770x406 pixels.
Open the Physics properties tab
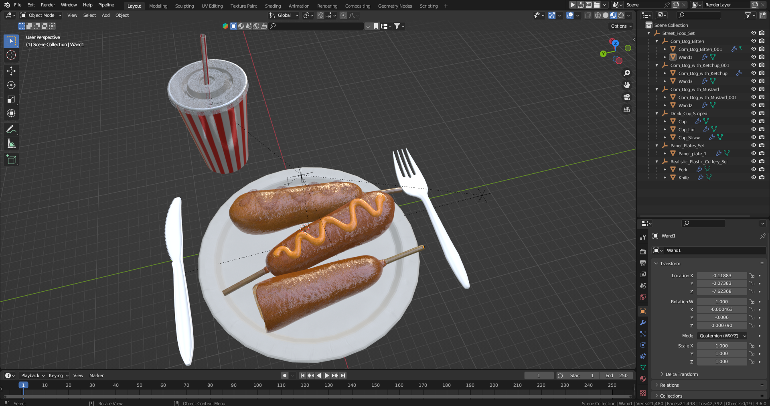[x=643, y=345]
